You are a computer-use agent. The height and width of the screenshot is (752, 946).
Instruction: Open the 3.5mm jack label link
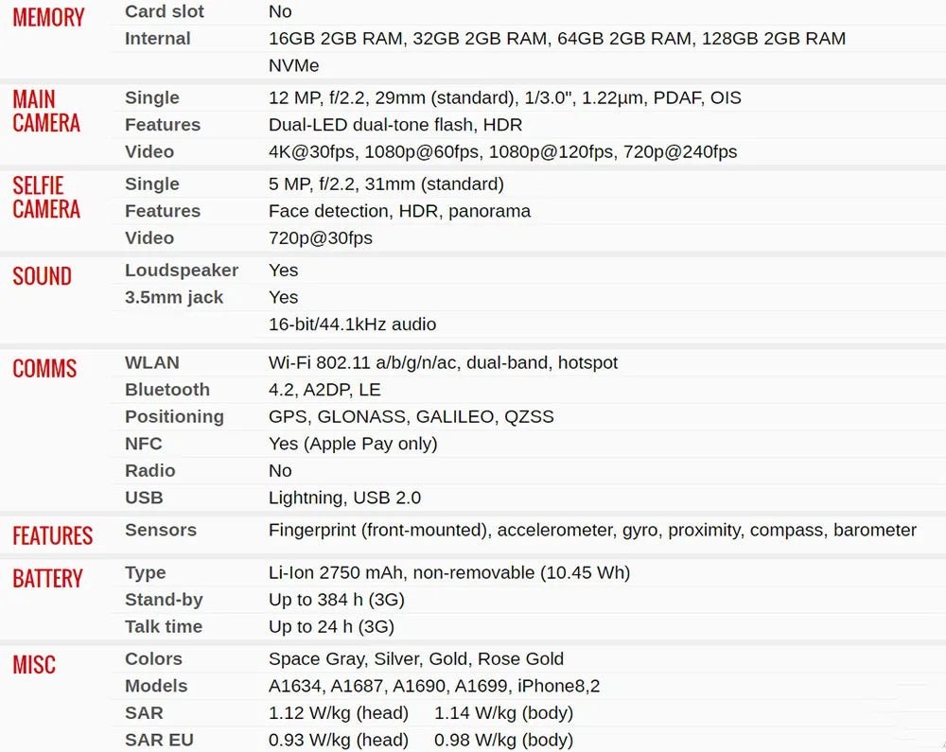click(x=174, y=297)
